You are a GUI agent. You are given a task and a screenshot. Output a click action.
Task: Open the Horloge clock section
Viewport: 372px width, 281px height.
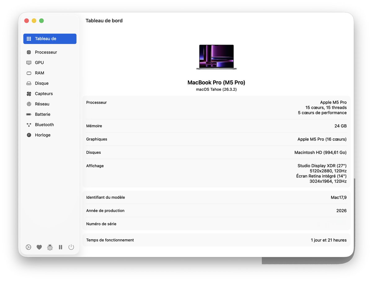click(42, 135)
